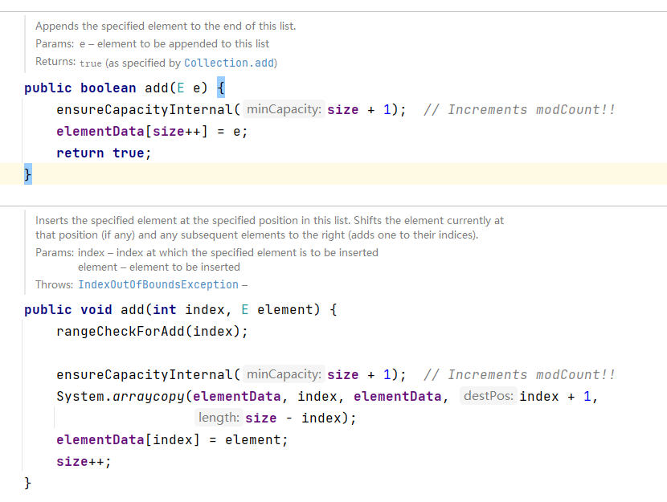Click 'elementData[index] = element;' line
Screen dimensions: 667x502
point(172,439)
